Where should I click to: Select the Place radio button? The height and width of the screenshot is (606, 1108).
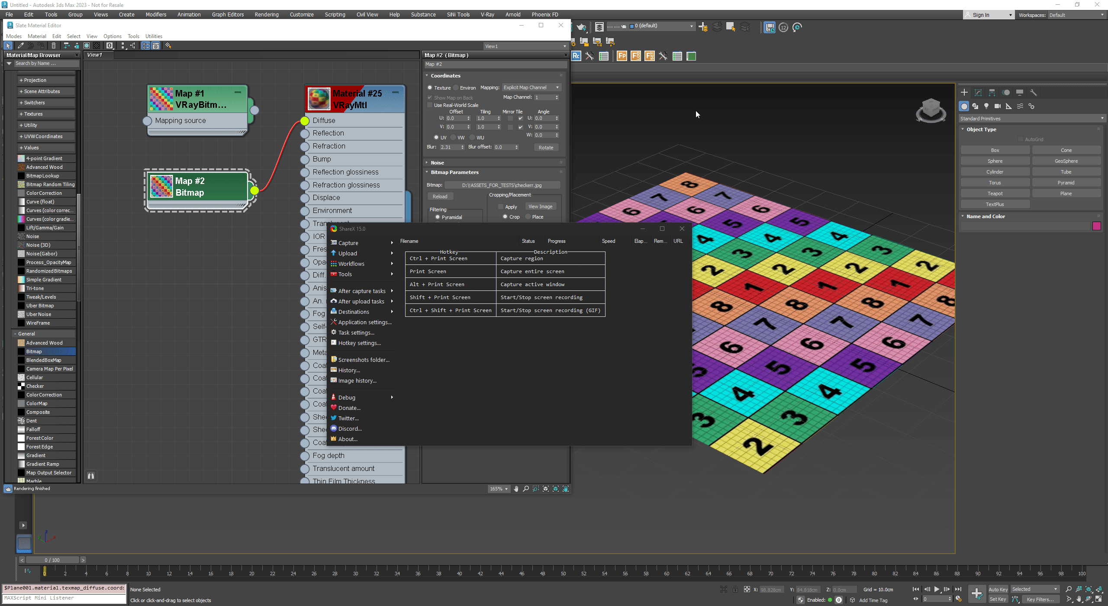pos(528,217)
